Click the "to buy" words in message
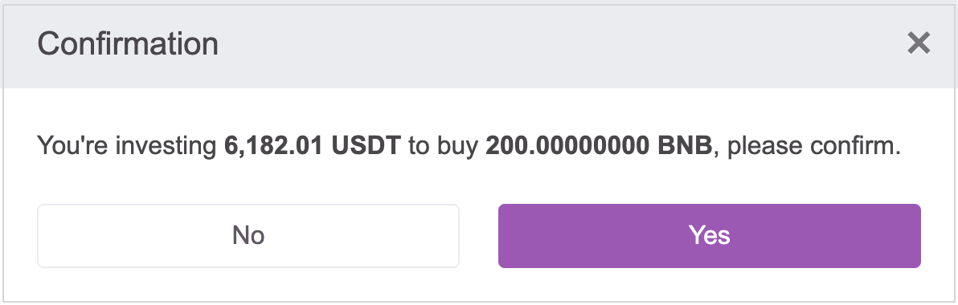Screen dimensions: 958x305 (x=444, y=148)
